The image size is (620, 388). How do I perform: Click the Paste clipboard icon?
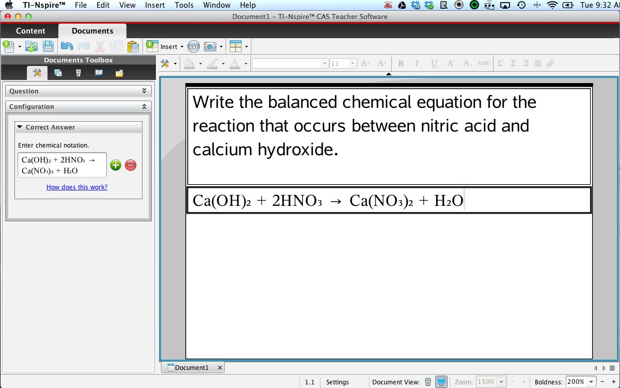(133, 46)
